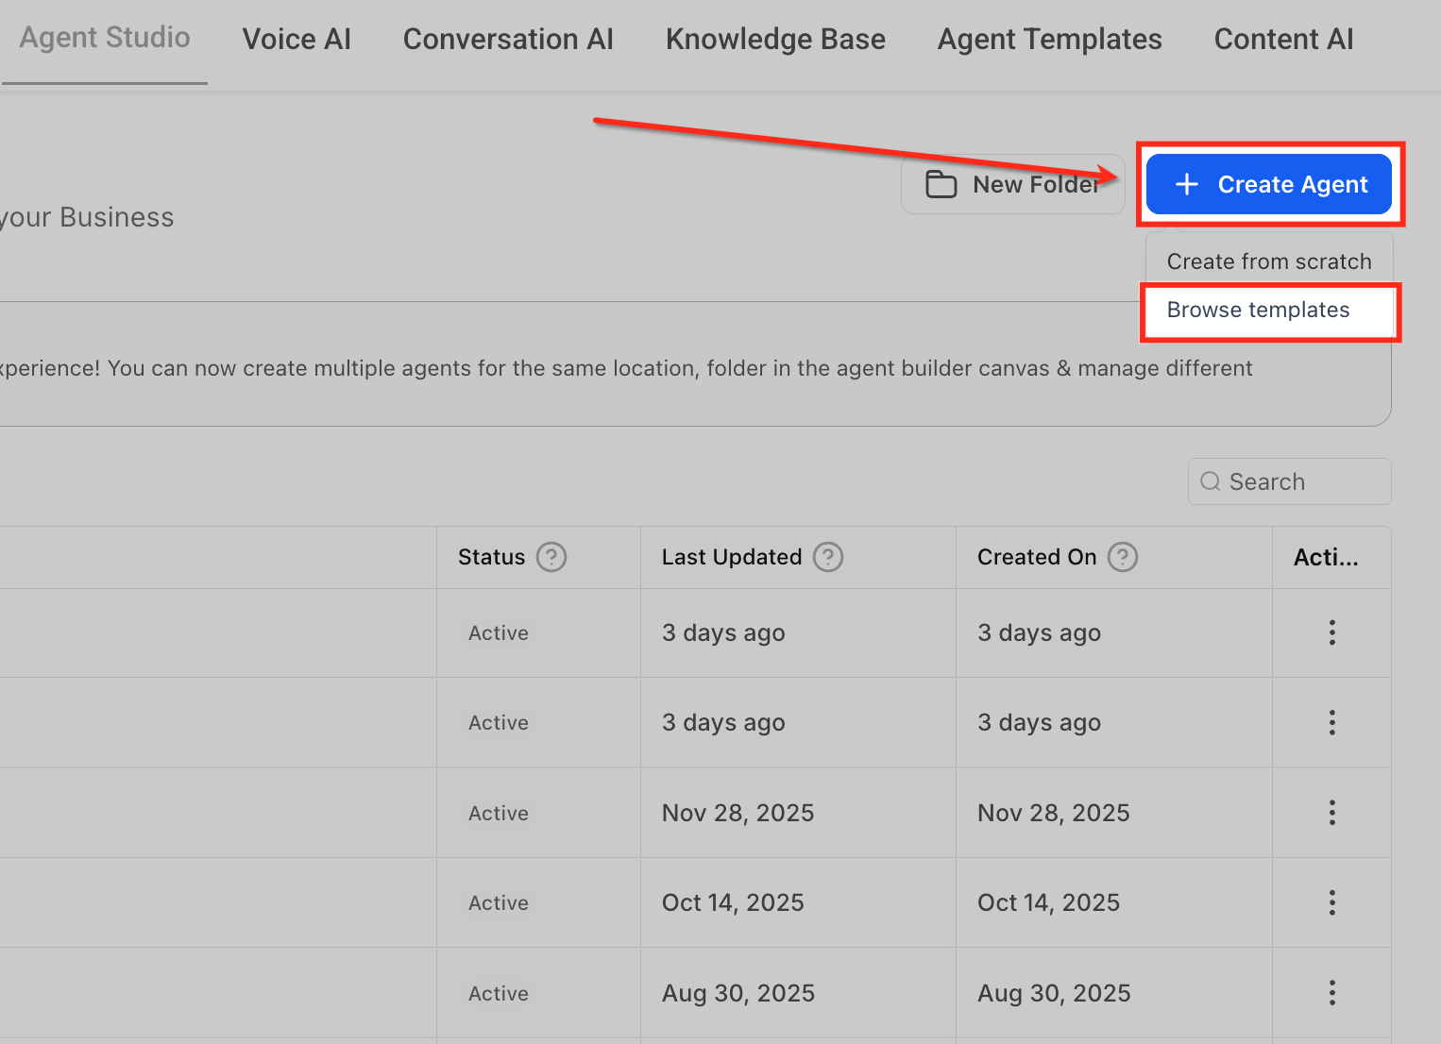The height and width of the screenshot is (1044, 1441).
Task: Click Last Updated cell Nov 28, 2025
Action: [737, 813]
